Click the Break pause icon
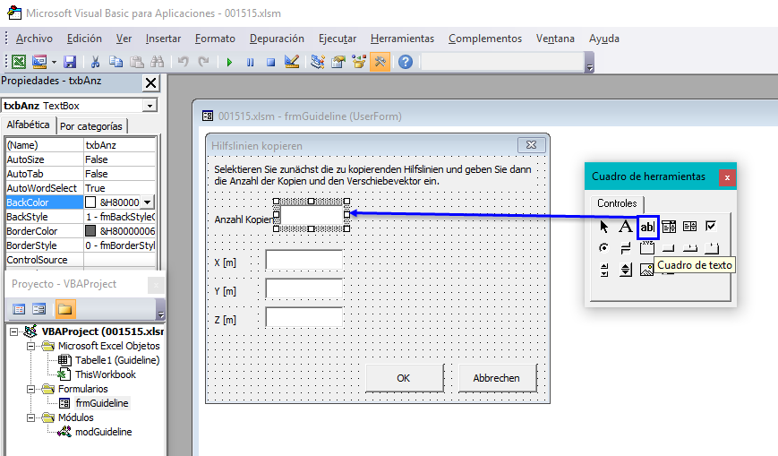 click(x=250, y=62)
